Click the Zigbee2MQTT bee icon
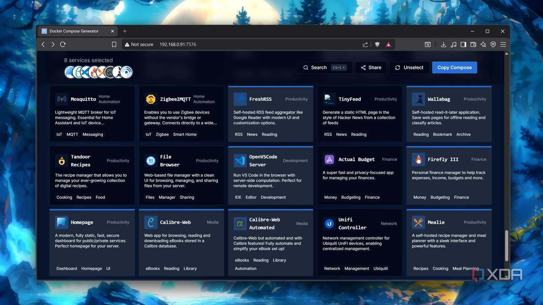Screen dimensions: 543x305 tap(151, 99)
